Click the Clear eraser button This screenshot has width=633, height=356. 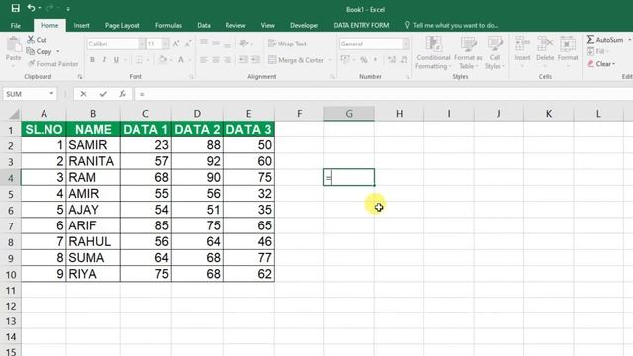pos(601,64)
